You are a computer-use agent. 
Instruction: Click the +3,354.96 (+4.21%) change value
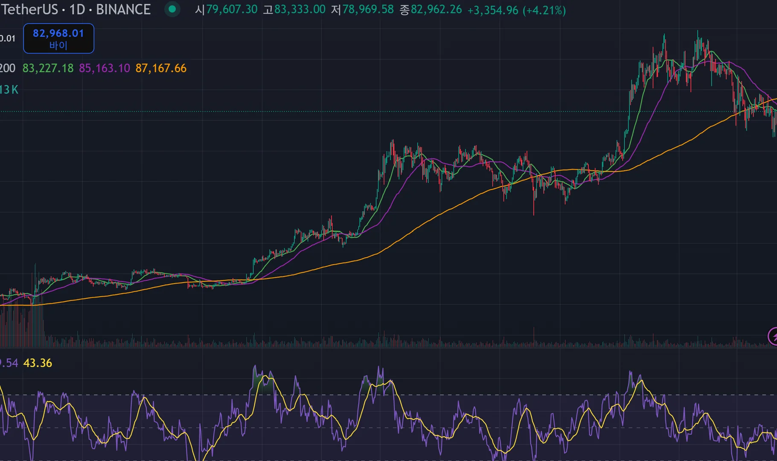(516, 10)
